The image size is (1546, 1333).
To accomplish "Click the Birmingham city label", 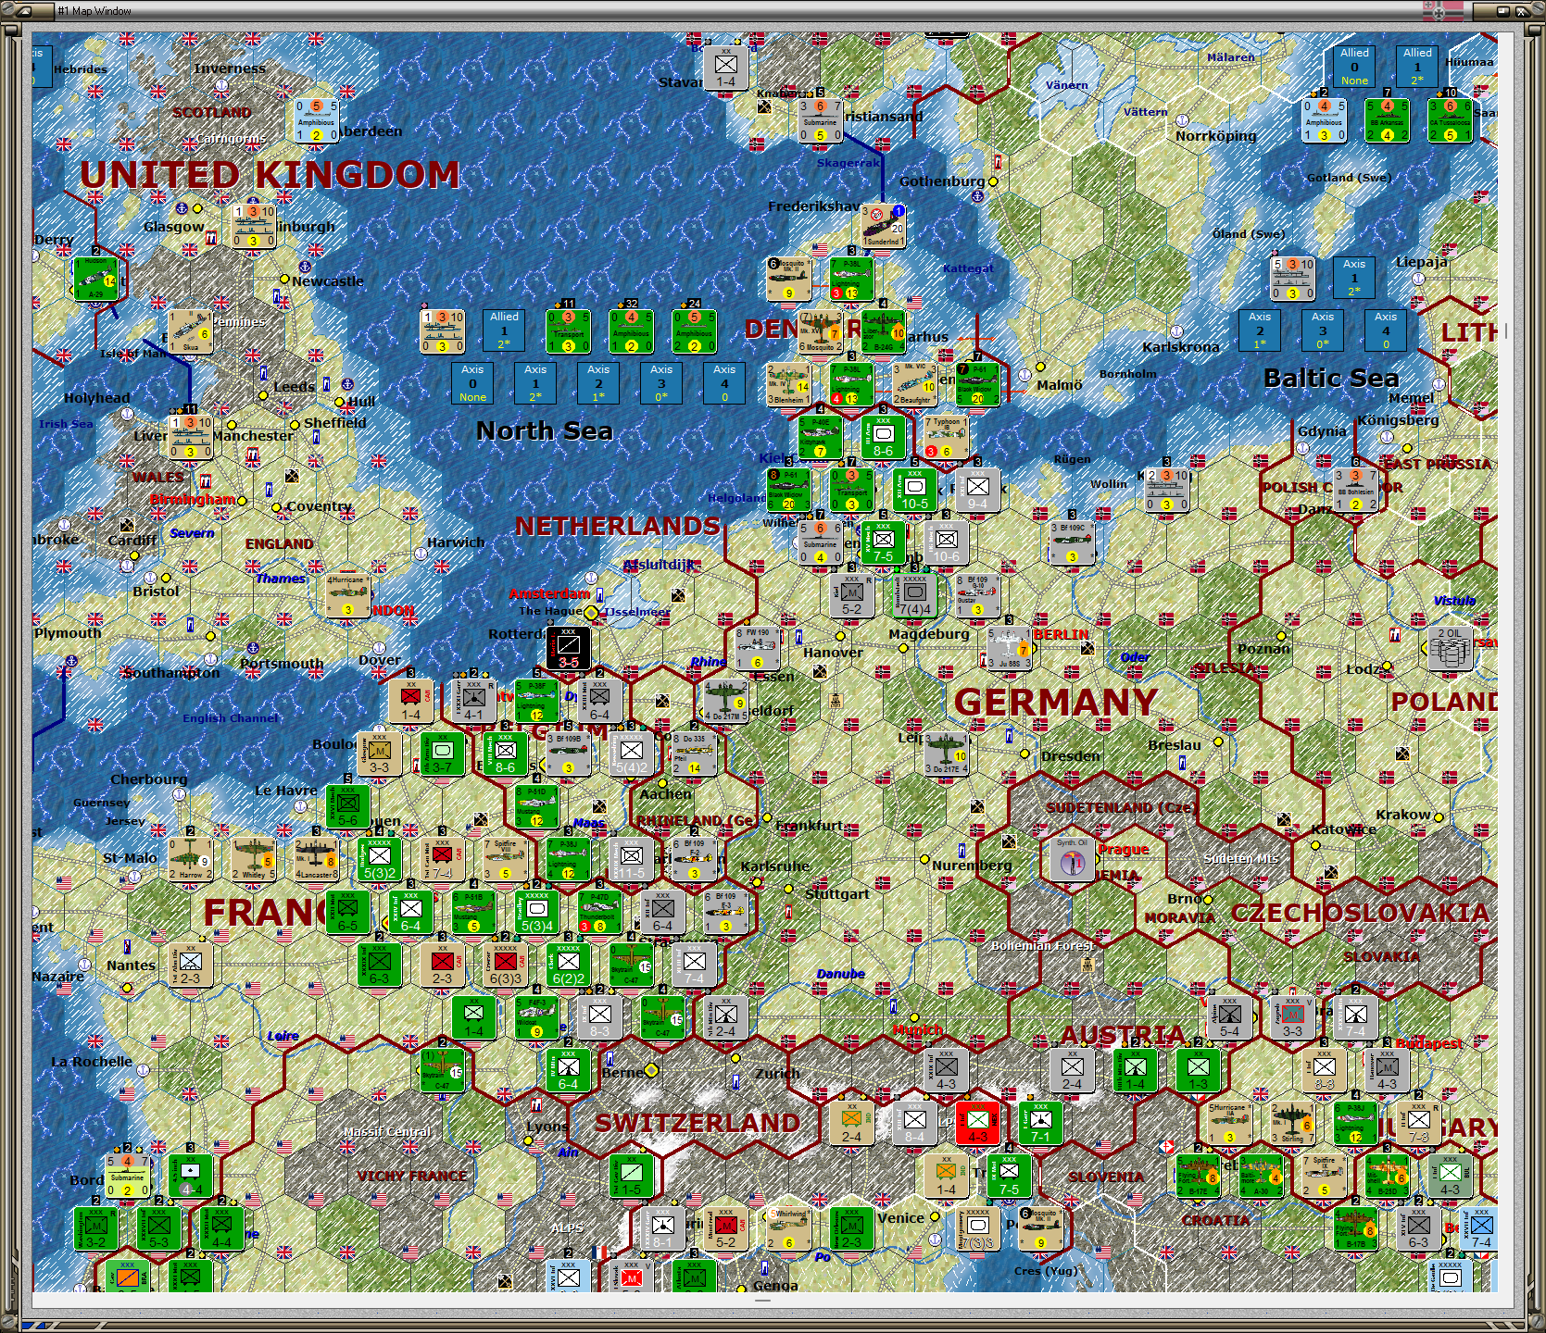I will (193, 499).
